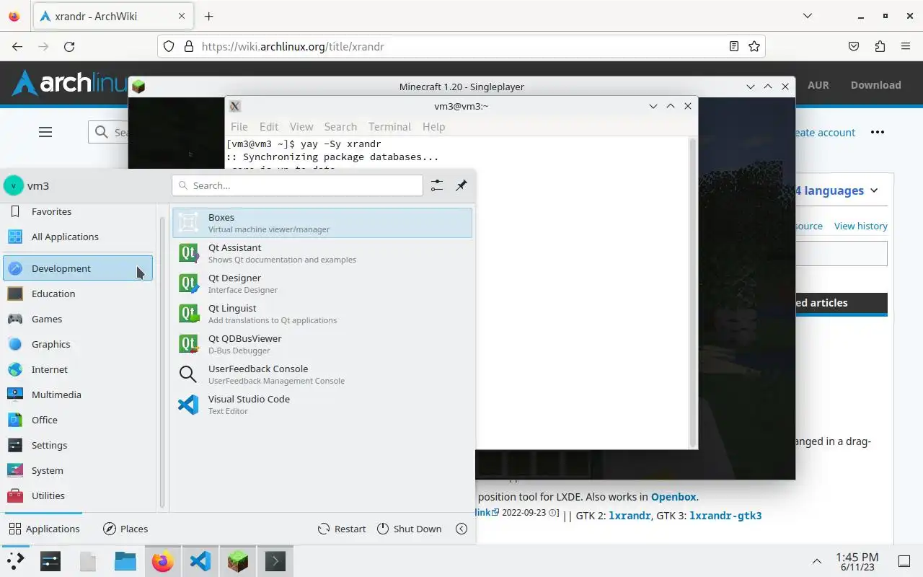Open the KDE application launcher in taskbar
Screen dimensions: 923x577
15,561
